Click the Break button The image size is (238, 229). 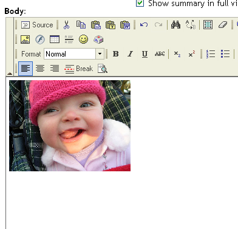pyautogui.click(x=78, y=69)
